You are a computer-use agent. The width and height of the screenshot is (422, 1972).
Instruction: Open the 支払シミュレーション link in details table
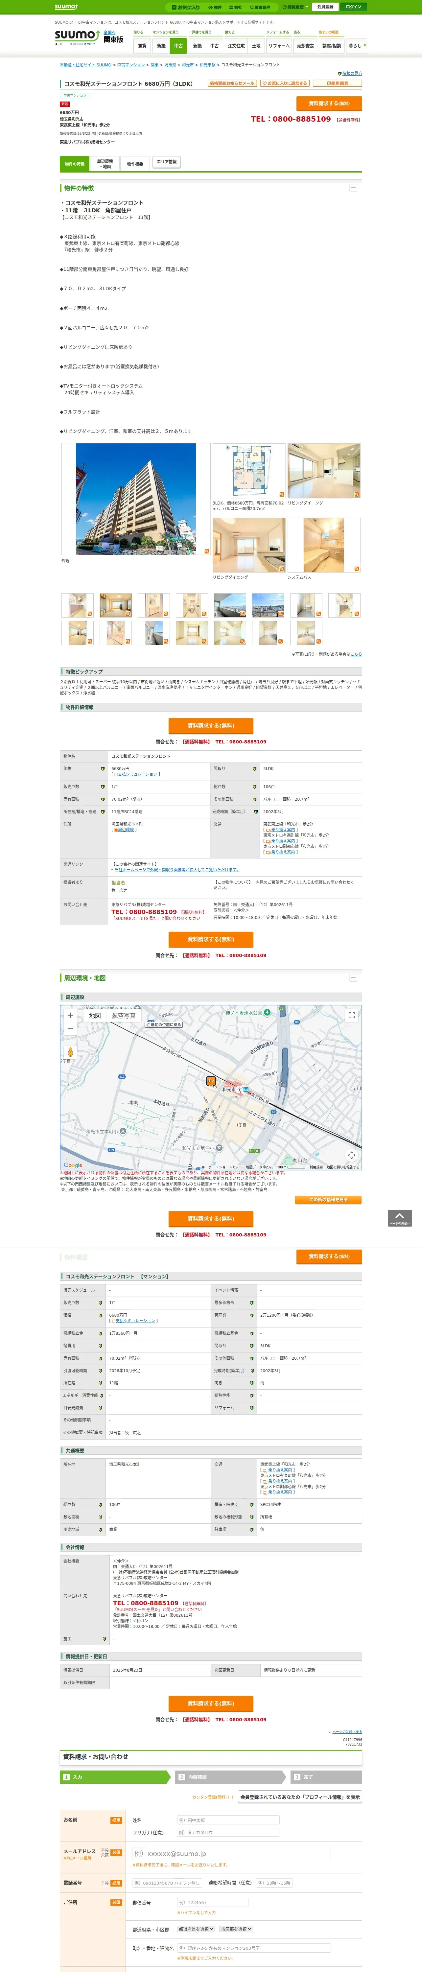point(138,775)
